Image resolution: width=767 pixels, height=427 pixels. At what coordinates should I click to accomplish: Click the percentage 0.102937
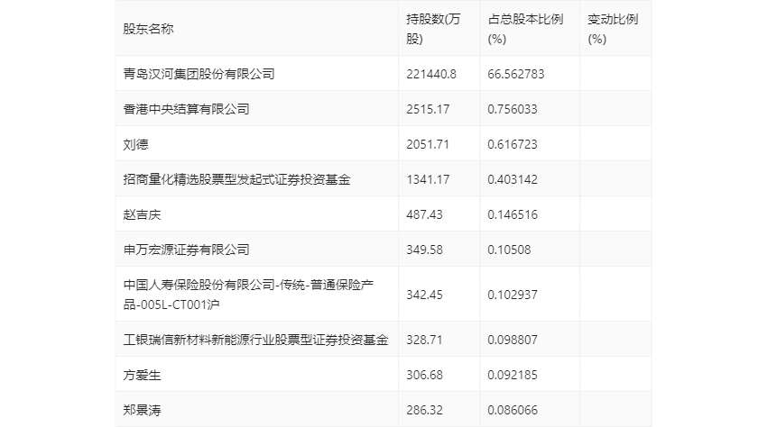[513, 295]
